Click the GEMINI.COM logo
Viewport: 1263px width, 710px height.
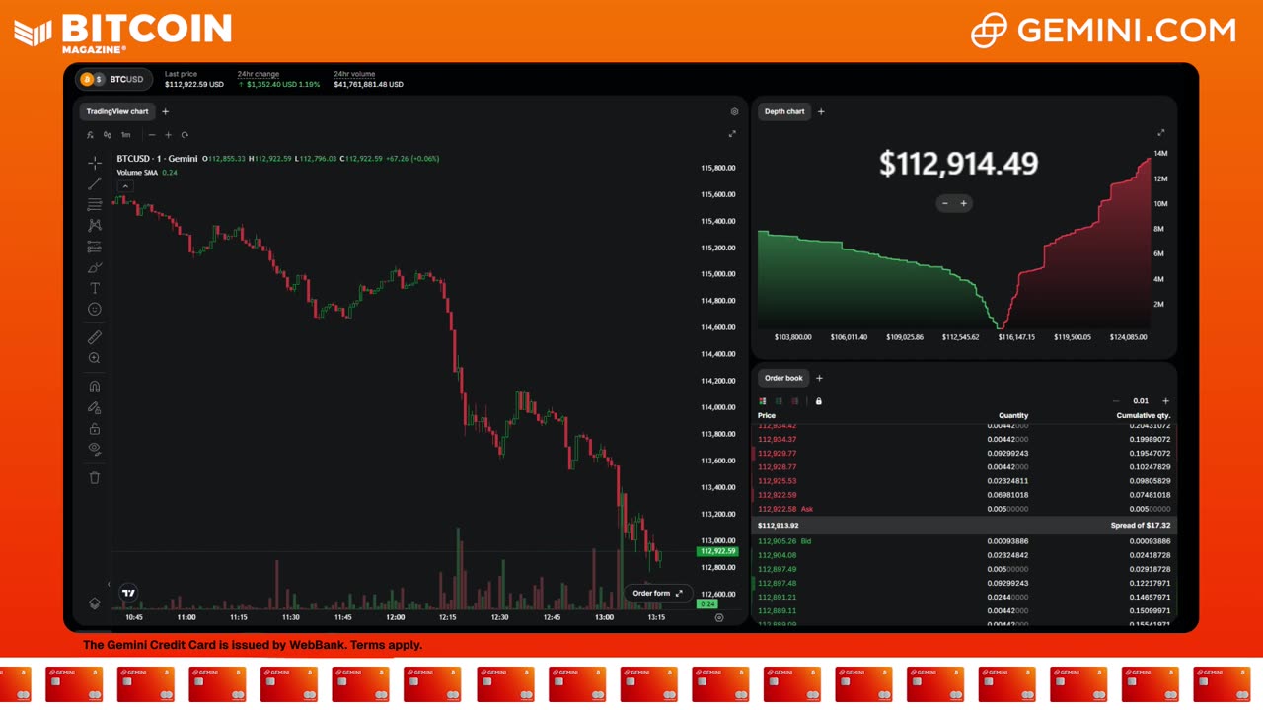click(x=1103, y=31)
